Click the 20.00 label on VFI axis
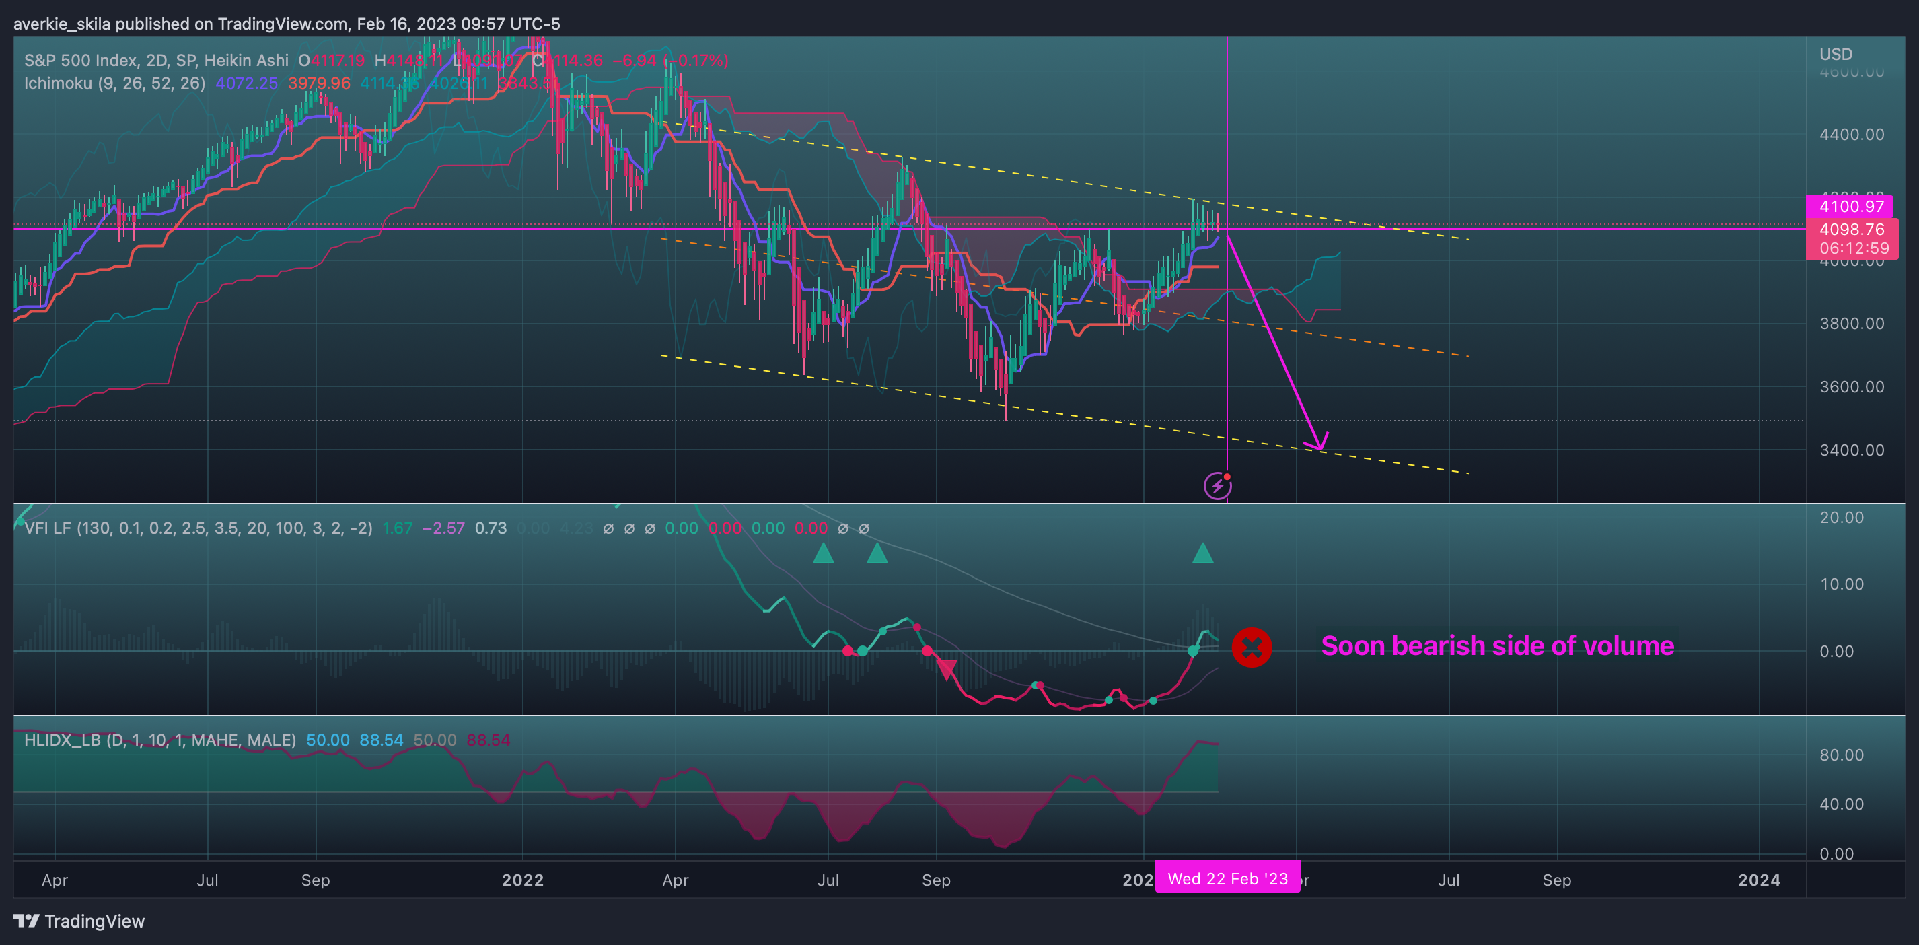The width and height of the screenshot is (1919, 945). (1842, 518)
